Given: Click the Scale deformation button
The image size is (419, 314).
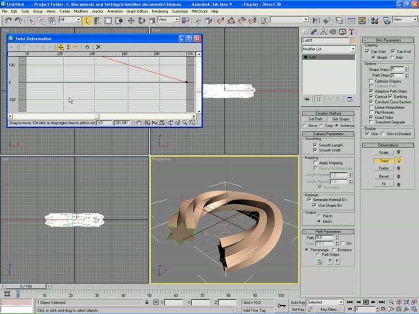Looking at the screenshot, I should (384, 153).
